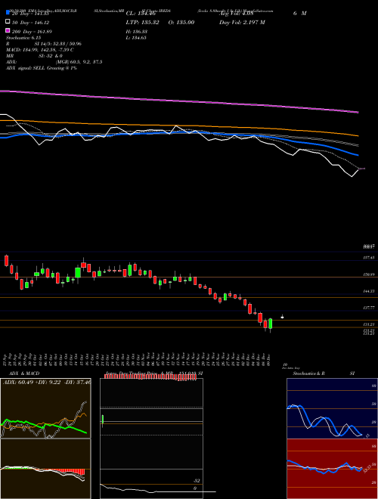Click the last green candlestick on the chart
The image size is (378, 499).
[x=271, y=324]
